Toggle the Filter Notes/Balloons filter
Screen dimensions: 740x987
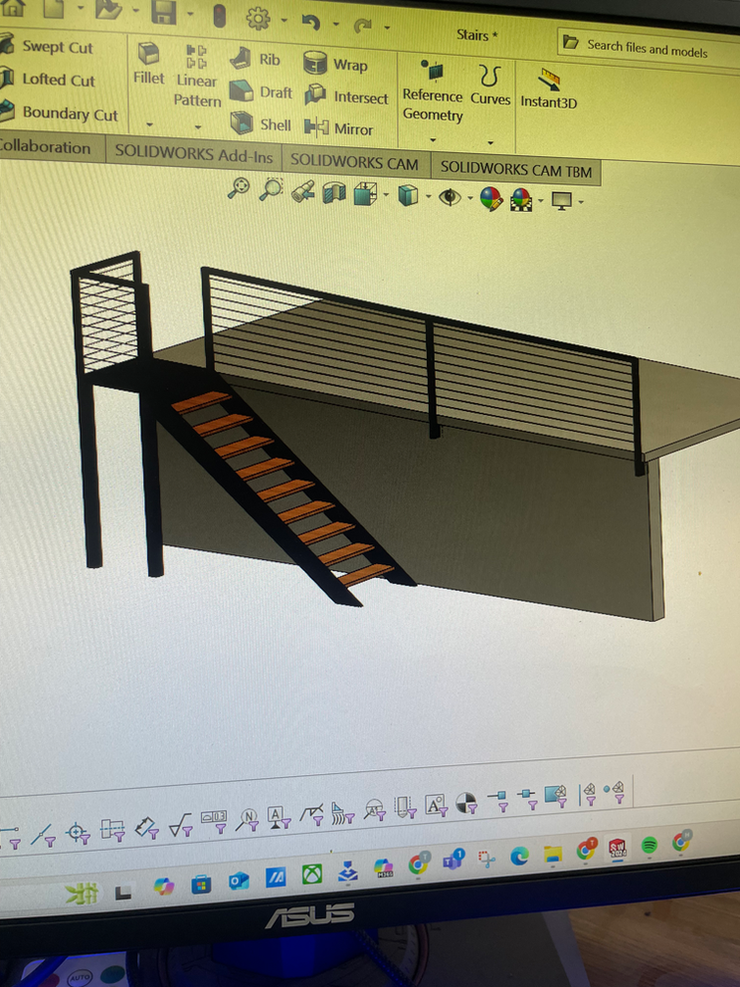coord(248,820)
